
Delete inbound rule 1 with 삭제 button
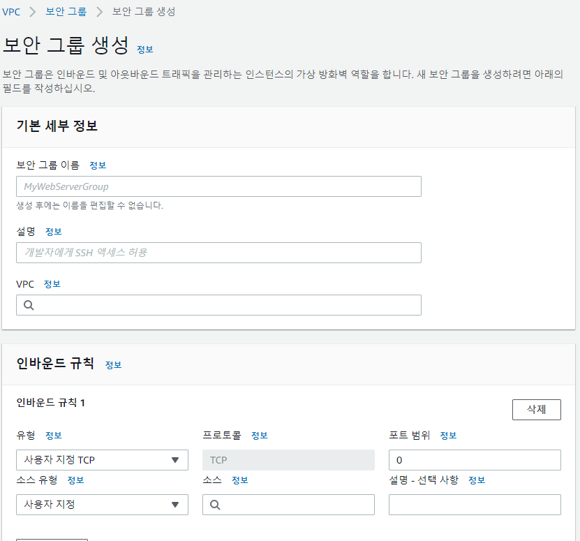point(536,410)
